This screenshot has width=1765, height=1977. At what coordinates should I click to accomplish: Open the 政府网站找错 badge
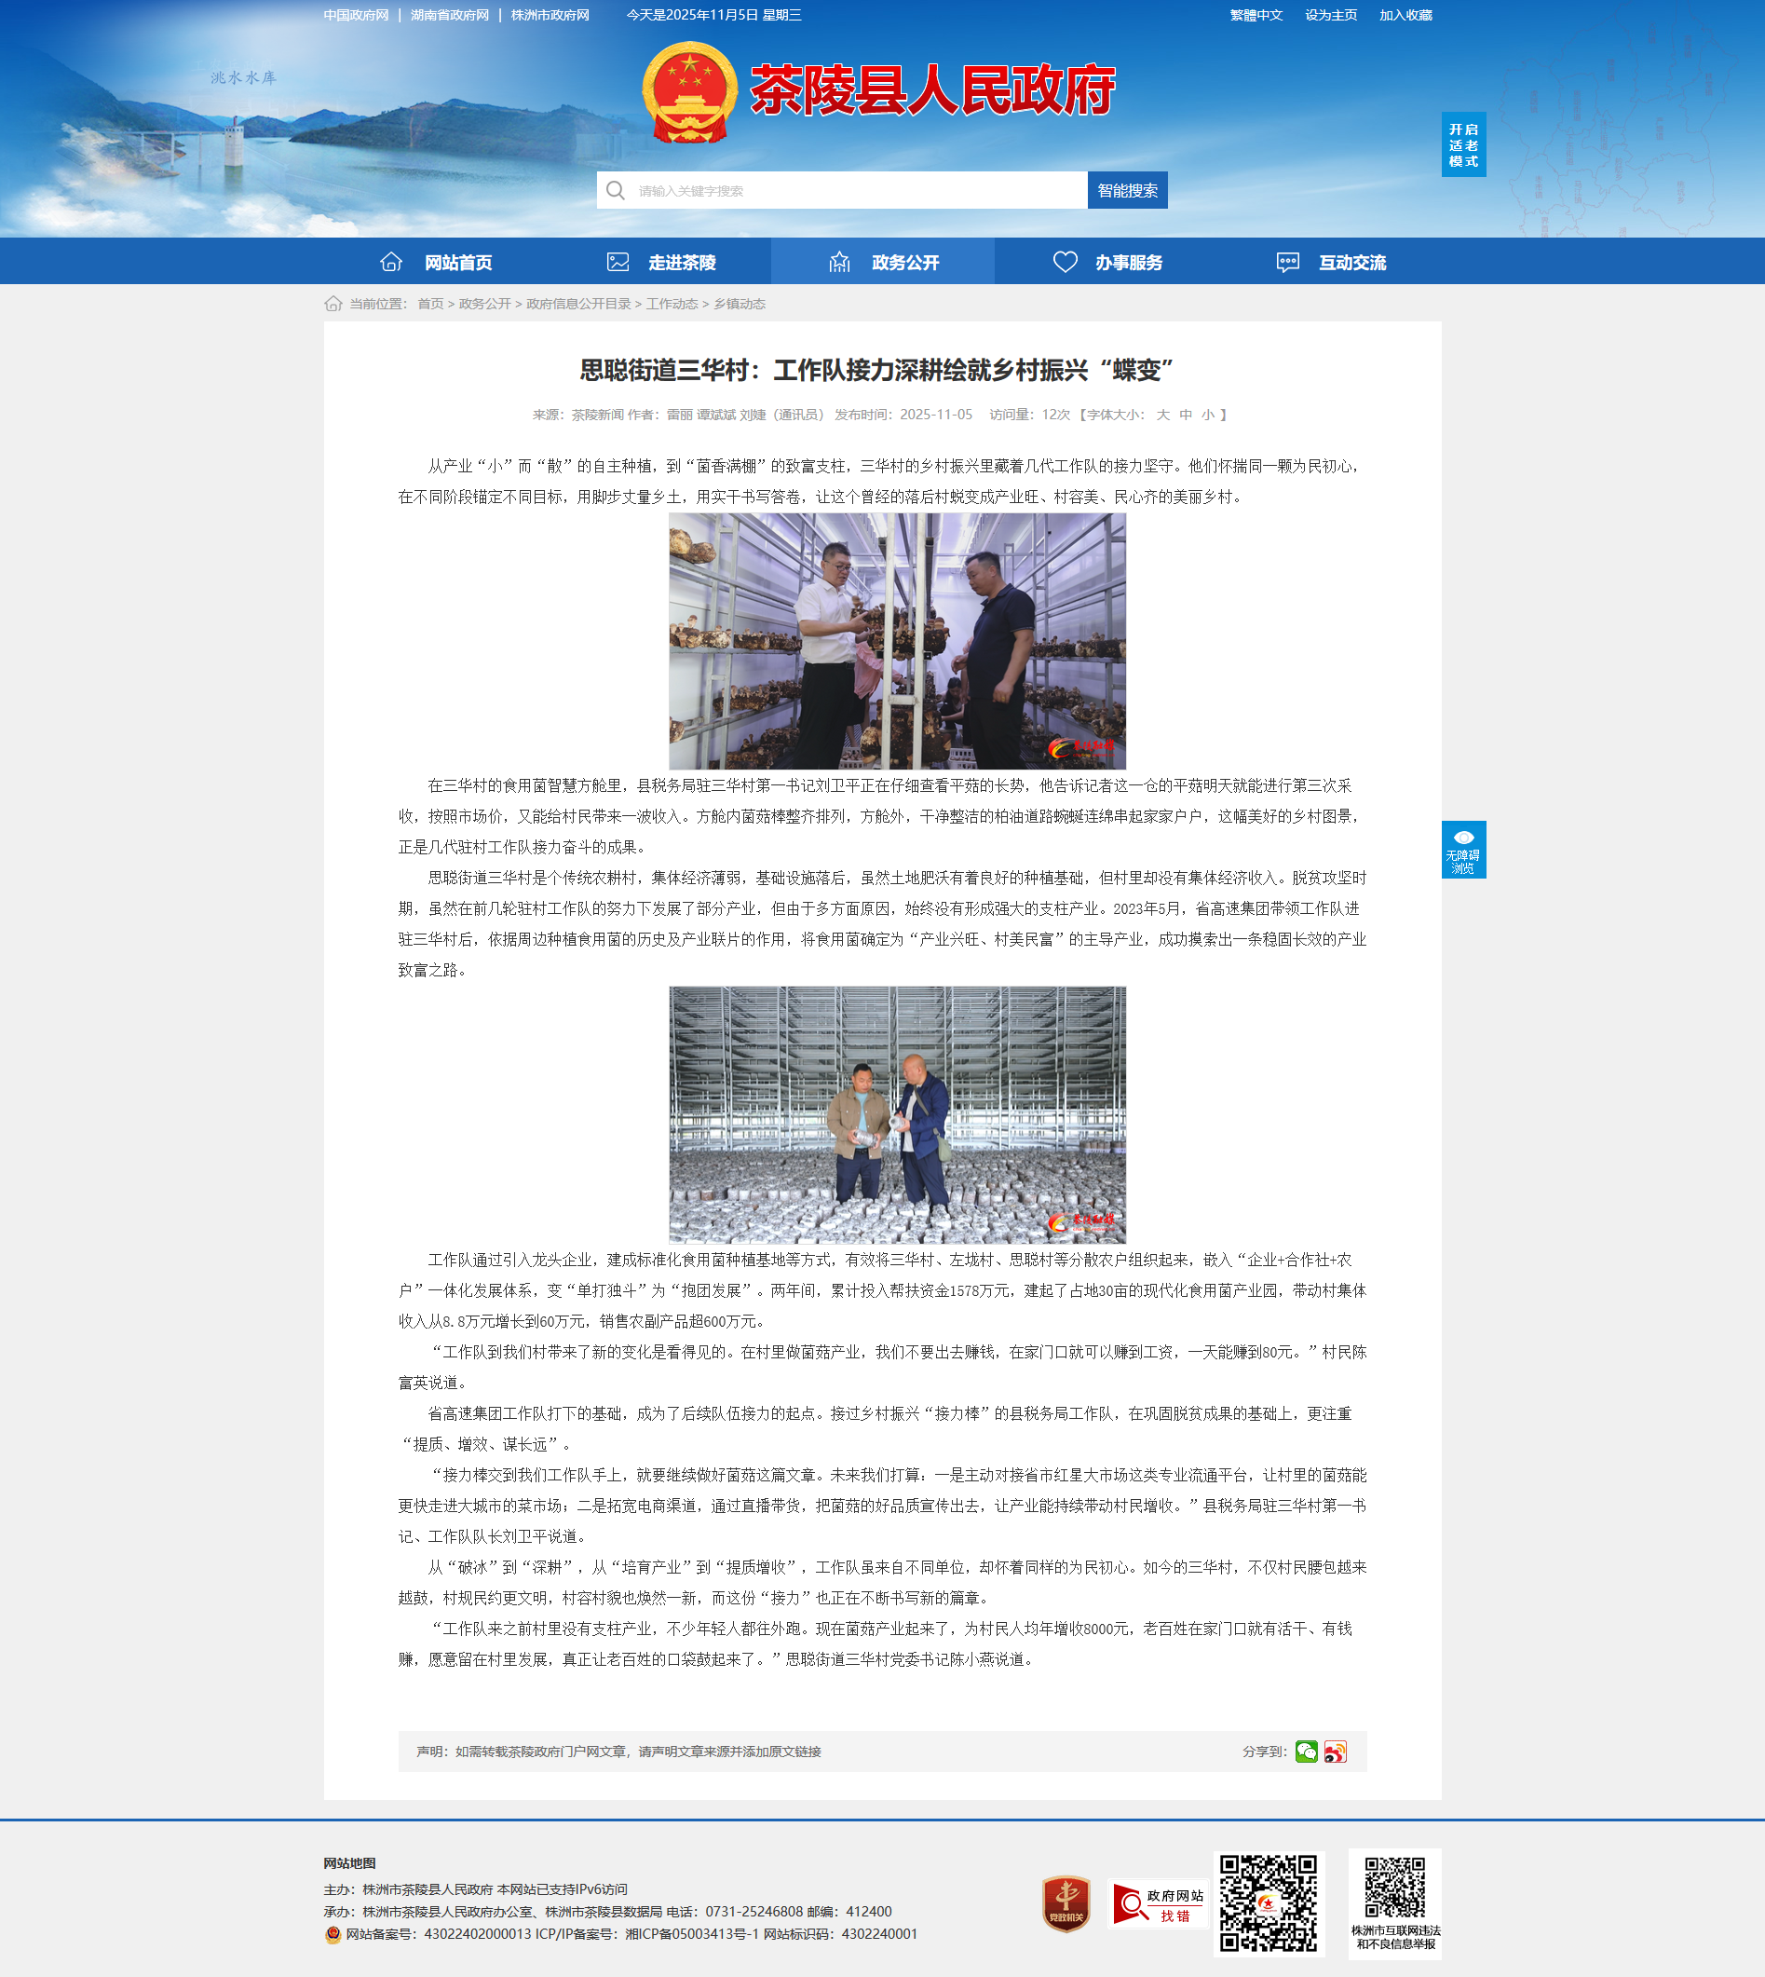[x=1157, y=1903]
